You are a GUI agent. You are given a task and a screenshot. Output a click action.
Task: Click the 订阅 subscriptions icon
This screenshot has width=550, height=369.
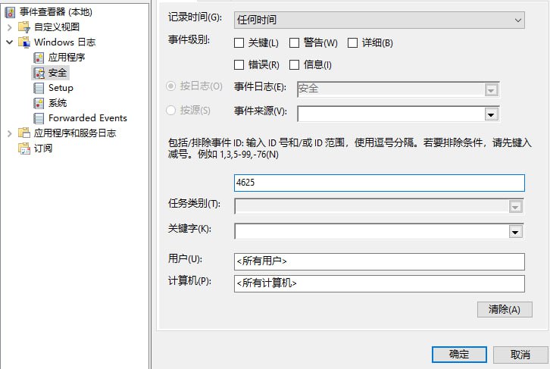coord(23,149)
